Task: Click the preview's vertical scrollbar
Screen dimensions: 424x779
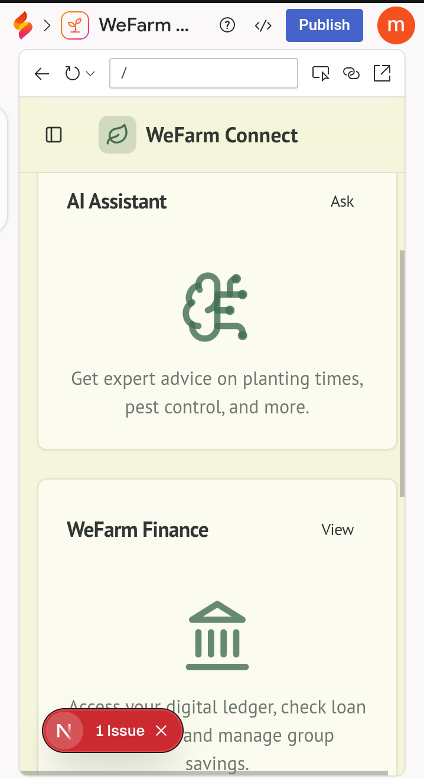Action: tap(402, 373)
